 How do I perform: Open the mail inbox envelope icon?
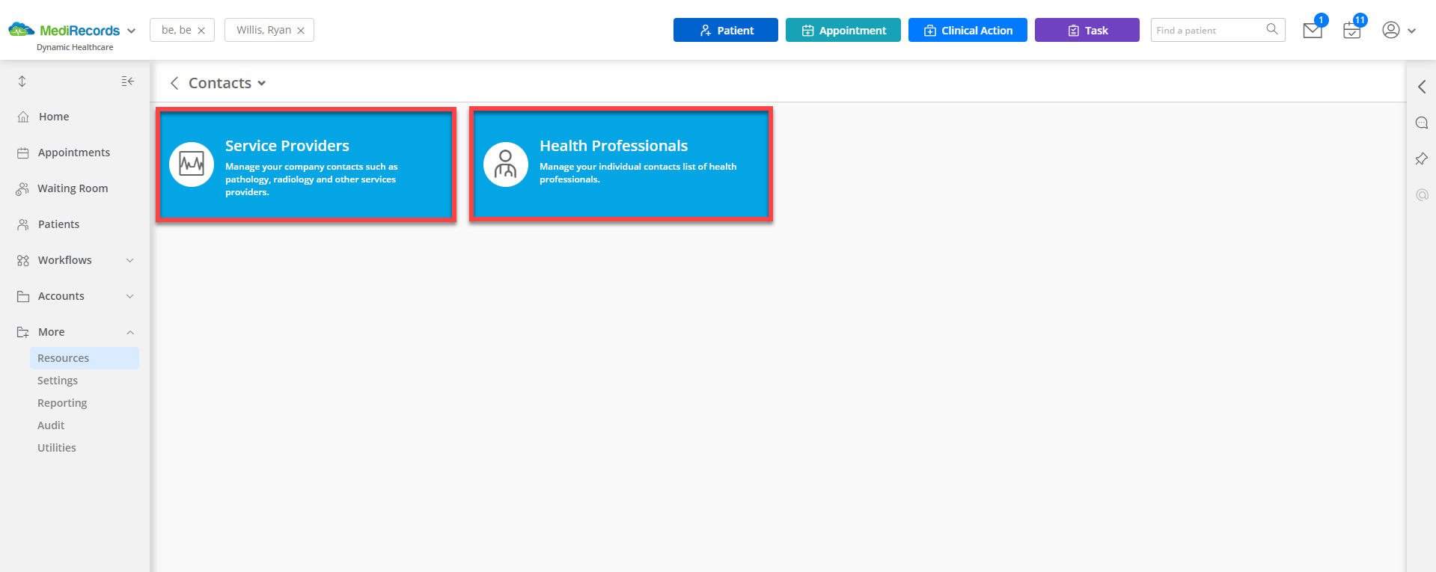(1313, 31)
